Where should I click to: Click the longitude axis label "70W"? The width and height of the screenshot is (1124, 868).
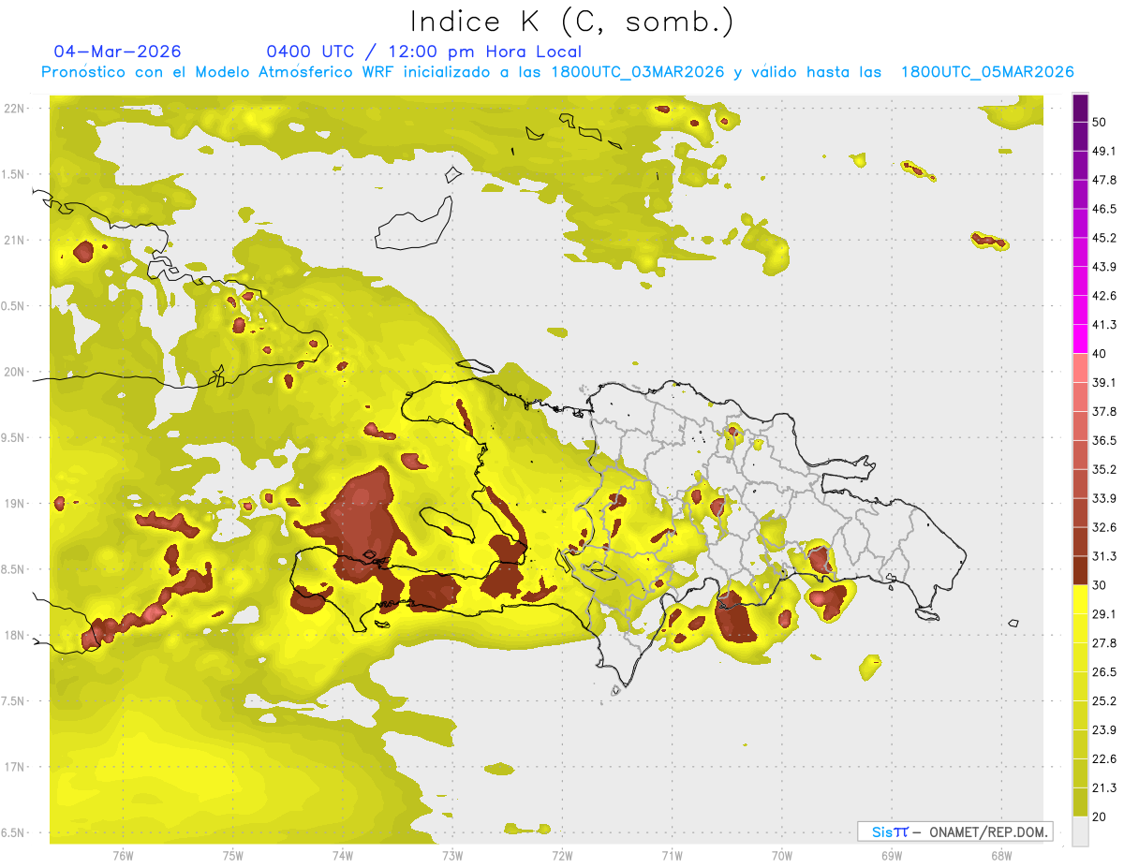coord(781,856)
